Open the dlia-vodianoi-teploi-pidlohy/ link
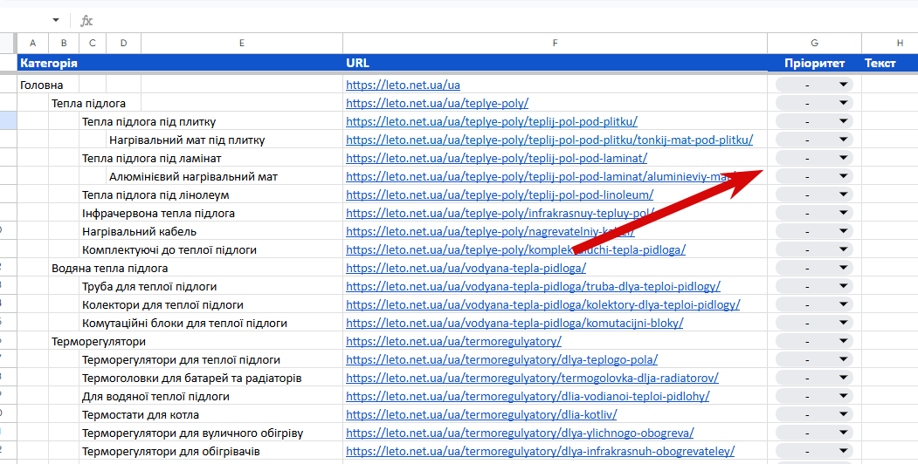Viewport: 918px width, 464px height. coord(528,396)
